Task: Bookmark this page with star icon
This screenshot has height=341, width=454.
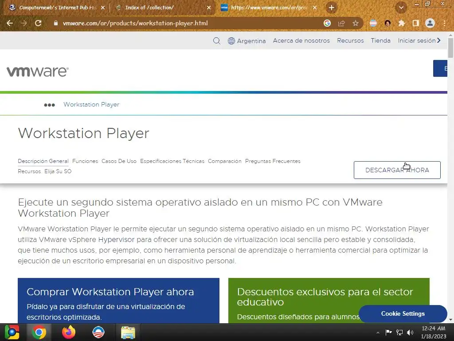Action: [356, 23]
